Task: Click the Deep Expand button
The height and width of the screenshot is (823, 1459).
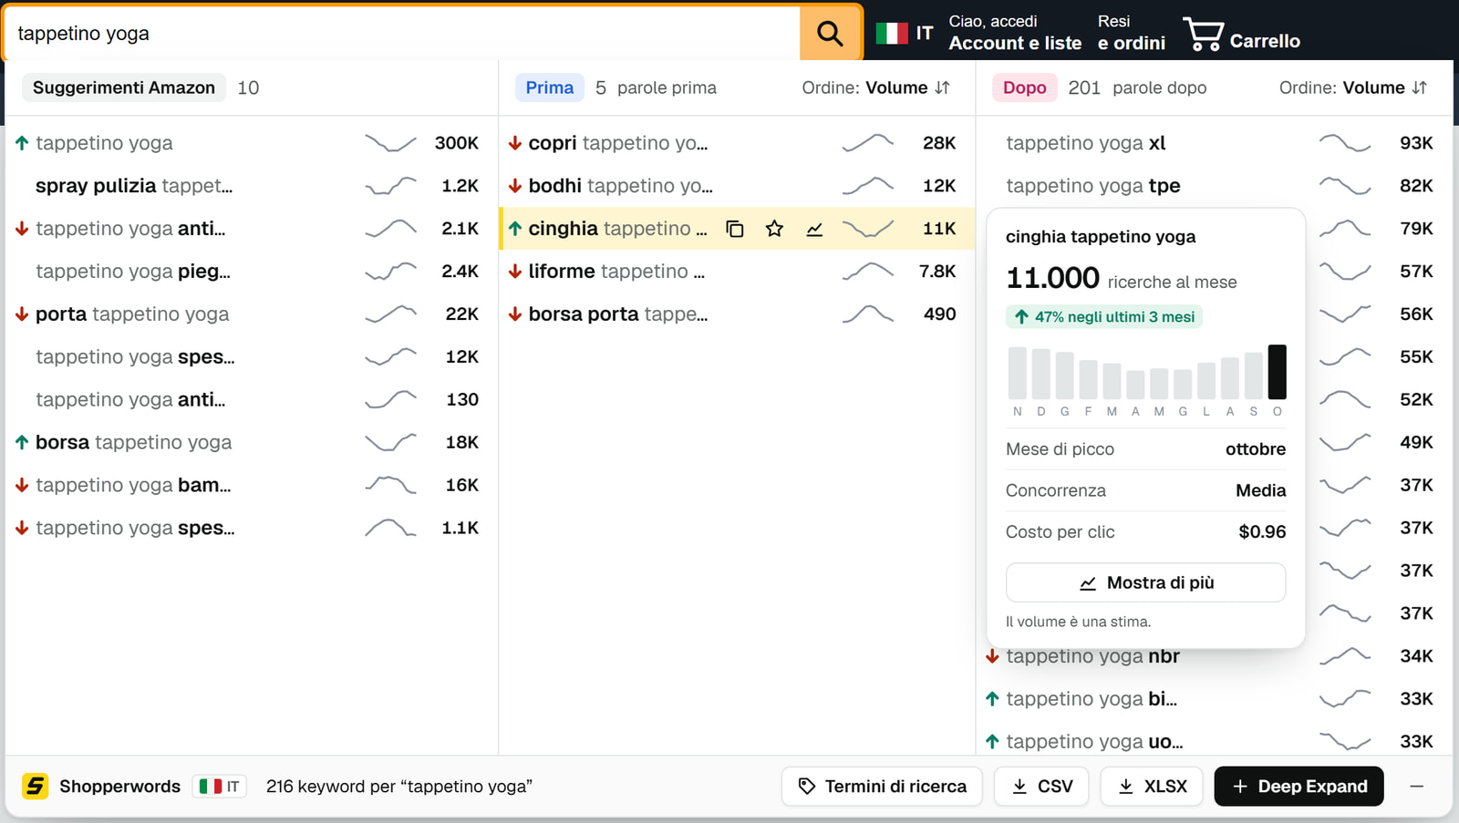Action: [1299, 786]
